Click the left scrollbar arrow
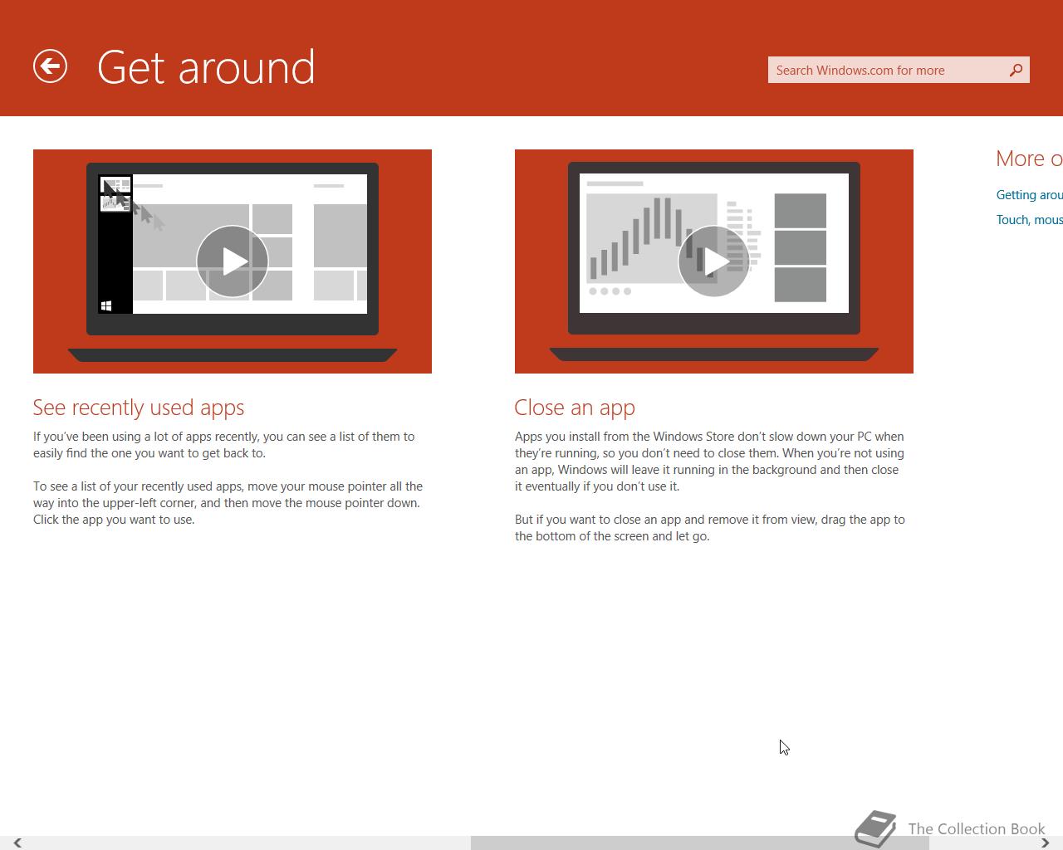The image size is (1063, 850). (x=17, y=843)
